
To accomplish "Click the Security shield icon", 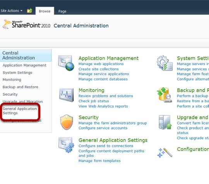I will click(67, 122).
